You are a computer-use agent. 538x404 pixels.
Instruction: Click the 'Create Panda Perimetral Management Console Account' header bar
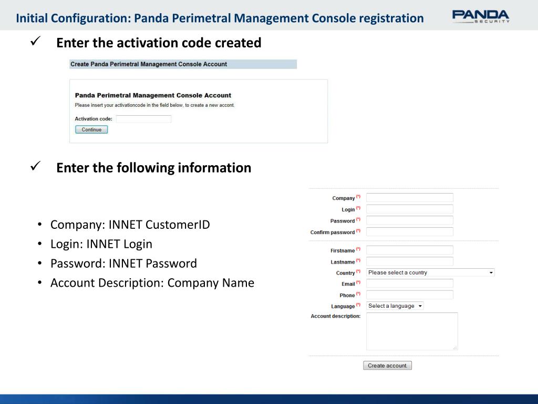point(183,64)
